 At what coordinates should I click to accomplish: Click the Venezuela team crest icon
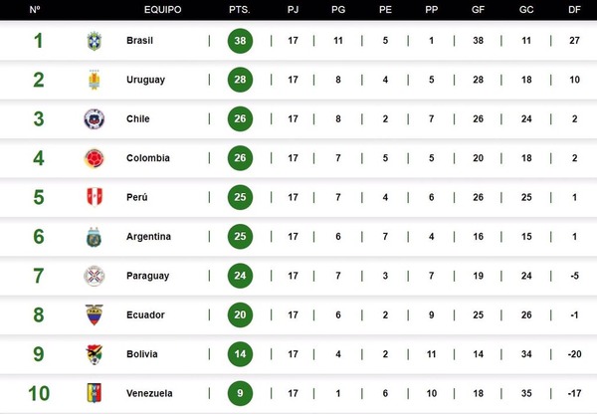point(95,393)
